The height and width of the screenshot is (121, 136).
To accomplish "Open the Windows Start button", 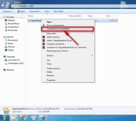I will (x=4, y=118).
